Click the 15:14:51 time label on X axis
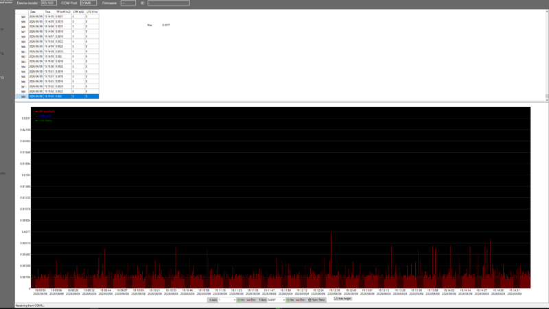Screen dimensions: 549x309 (514, 290)
